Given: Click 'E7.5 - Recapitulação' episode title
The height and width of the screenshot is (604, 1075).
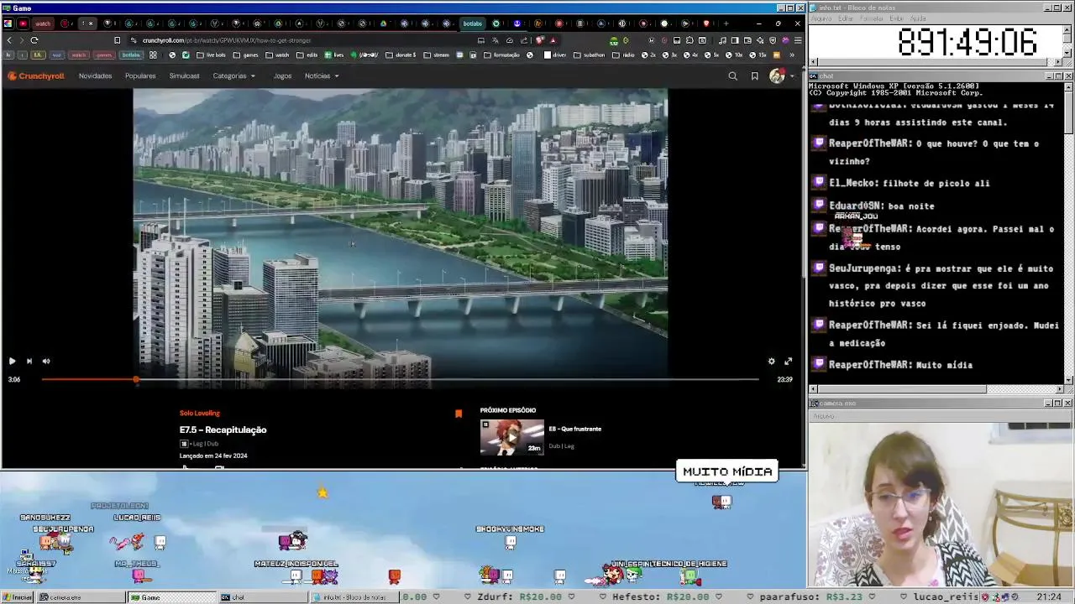Looking at the screenshot, I should [223, 430].
